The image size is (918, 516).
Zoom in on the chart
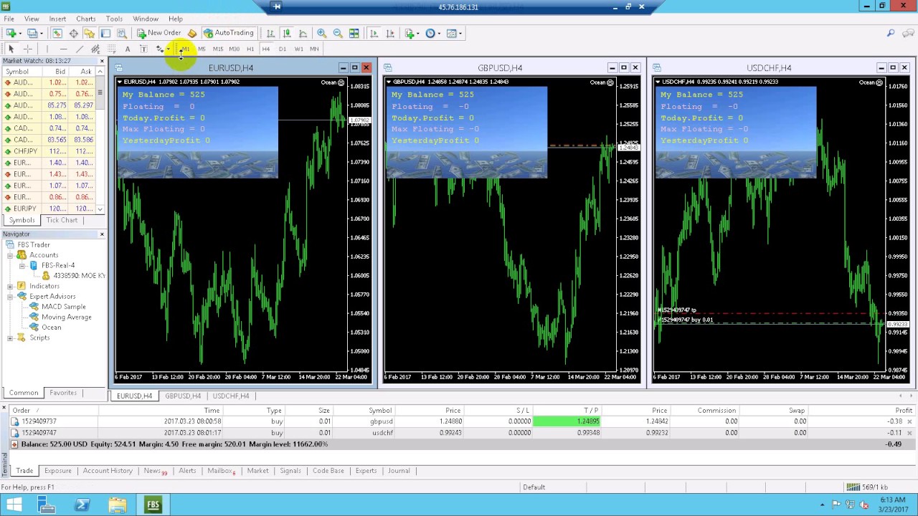321,33
